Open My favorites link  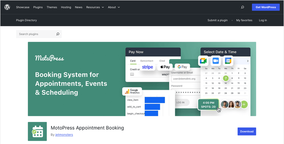[x=244, y=20]
